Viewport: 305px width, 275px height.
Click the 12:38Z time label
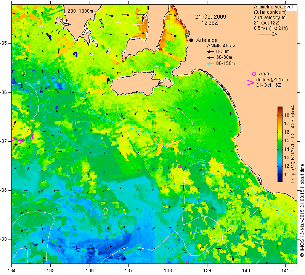point(210,23)
